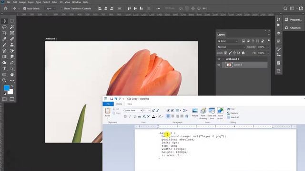Open the Normal blend mode dropdown
This screenshot has height=171, width=305.
[x=231, y=47]
